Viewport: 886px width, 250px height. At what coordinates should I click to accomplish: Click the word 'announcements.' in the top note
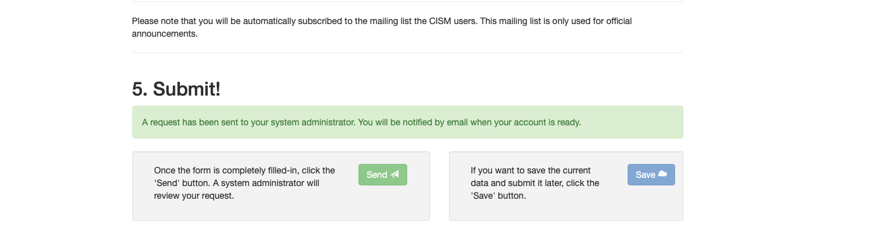pyautogui.click(x=165, y=34)
